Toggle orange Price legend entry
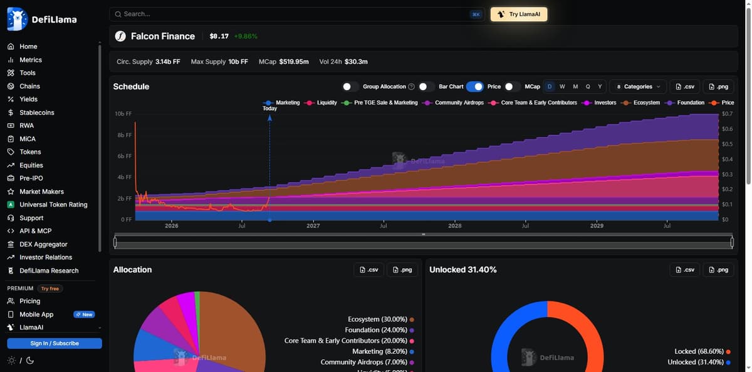This screenshot has width=752, height=372. click(x=721, y=103)
